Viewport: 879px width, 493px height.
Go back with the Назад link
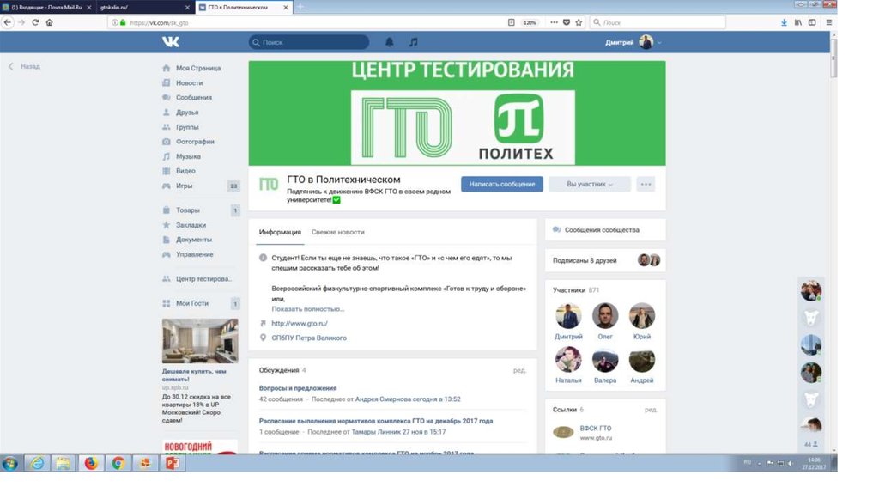(24, 66)
